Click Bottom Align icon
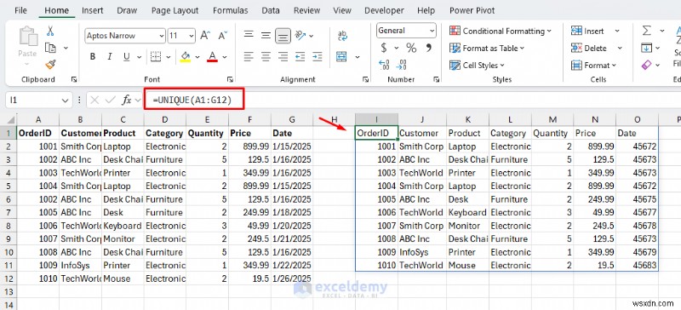The width and height of the screenshot is (681, 310). point(283,36)
